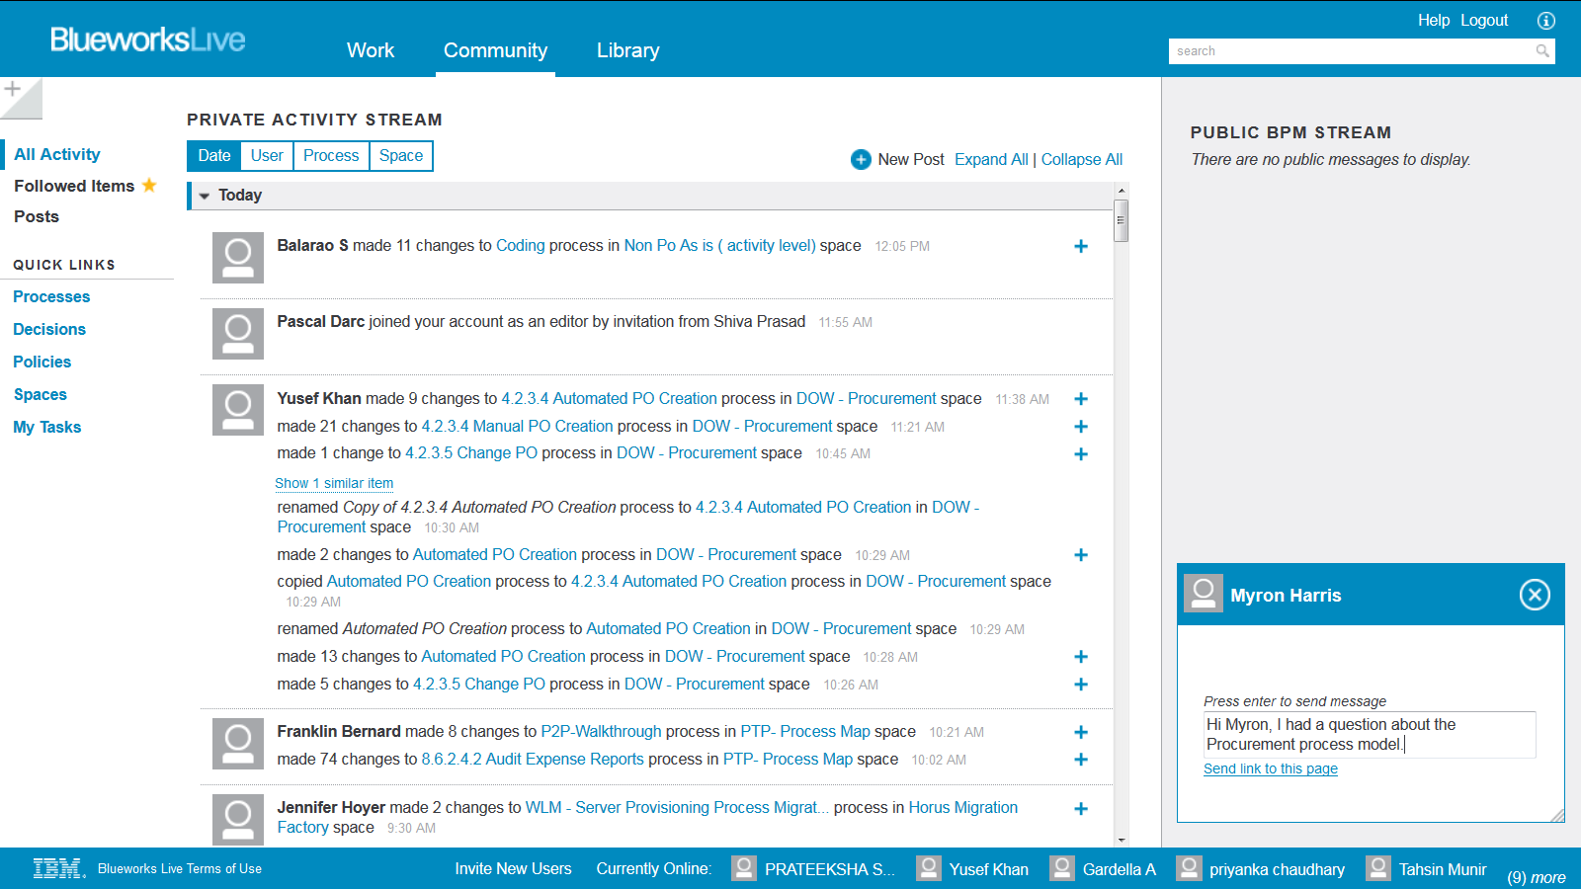Collapse the Today activity section
The height and width of the screenshot is (889, 1581).
coord(205,196)
